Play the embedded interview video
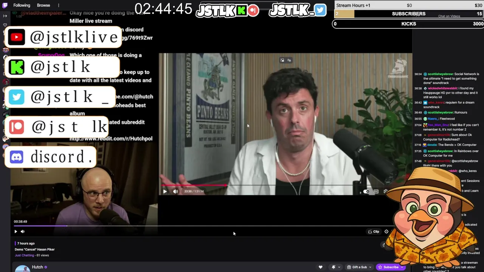The width and height of the screenshot is (484, 272). tap(165, 192)
